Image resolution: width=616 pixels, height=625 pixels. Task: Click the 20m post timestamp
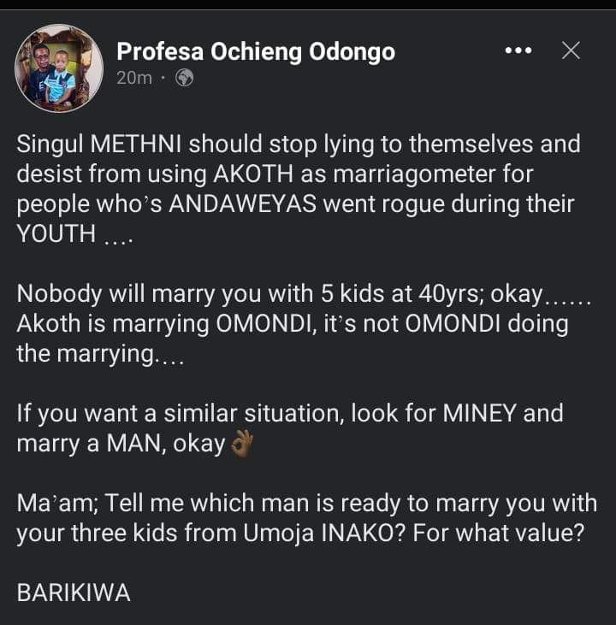click(x=133, y=78)
